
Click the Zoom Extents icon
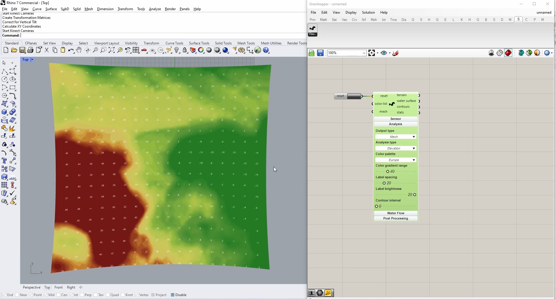coord(112,50)
